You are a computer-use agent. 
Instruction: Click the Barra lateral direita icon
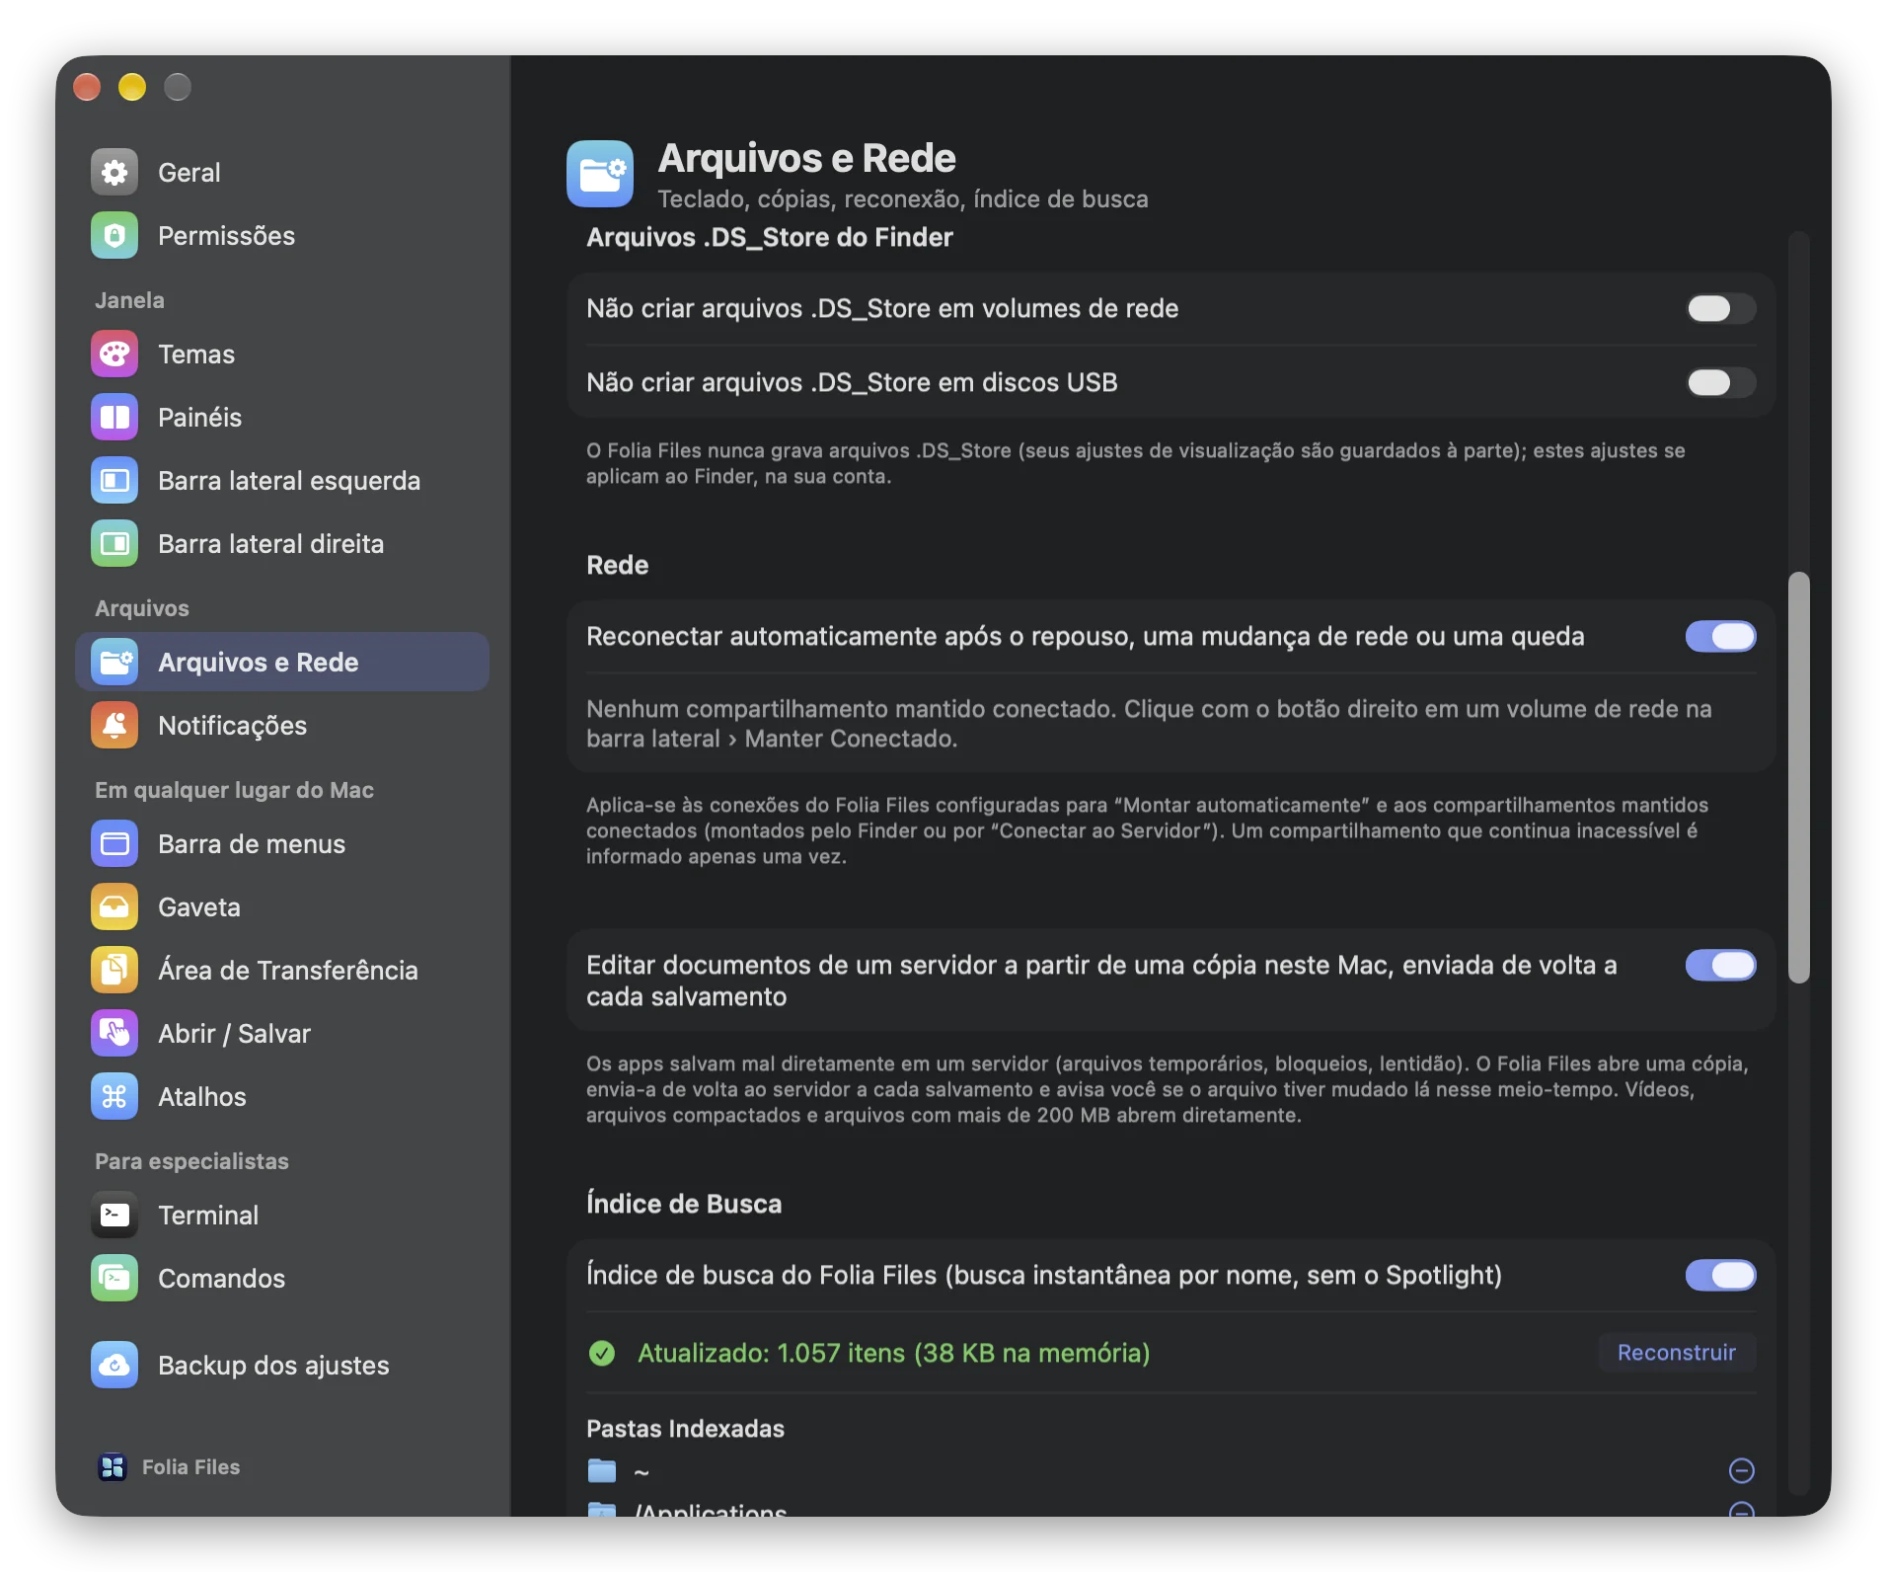[x=114, y=544]
